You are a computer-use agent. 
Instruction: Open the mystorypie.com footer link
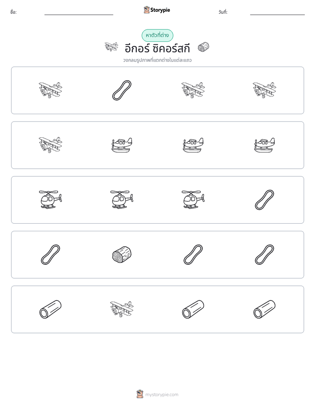pos(161,395)
